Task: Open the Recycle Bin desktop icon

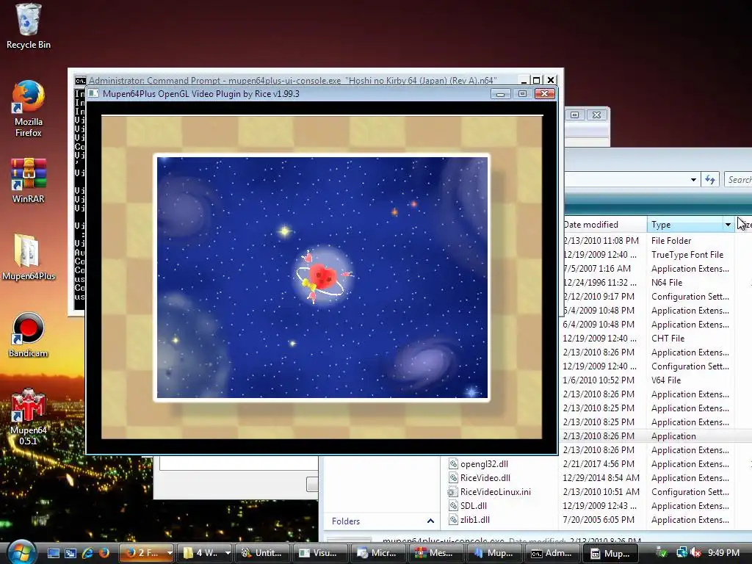Action: tap(29, 26)
